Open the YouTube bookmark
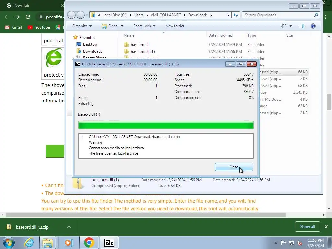 pos(39,27)
